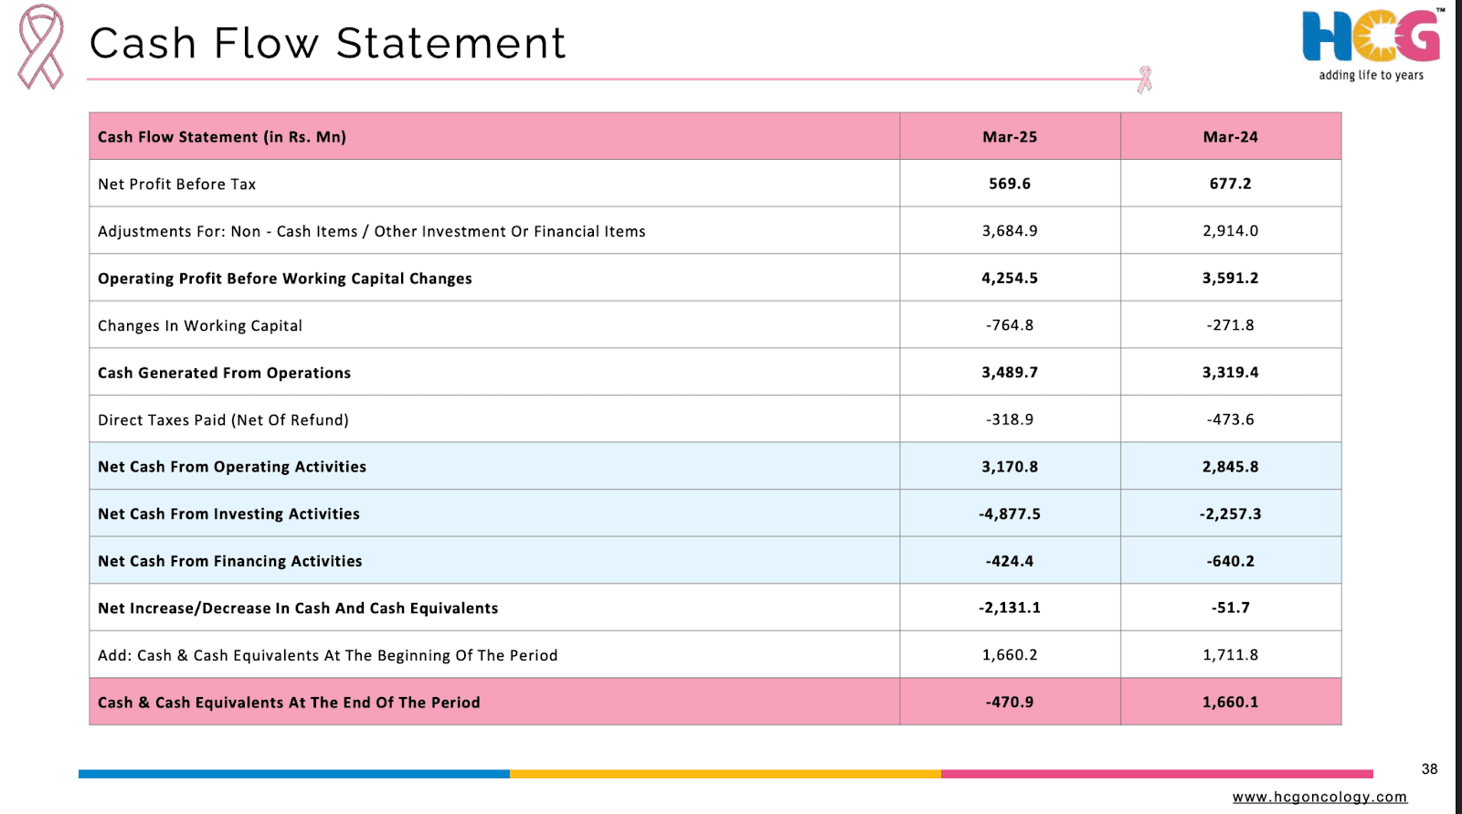
Task: Click the 1,711.8 value
Action: click(1230, 655)
